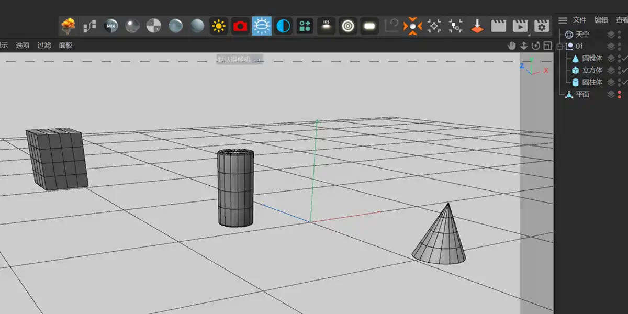628x314 pixels.
Task: Create a Physical Sky using the sun-horizon icon
Action: point(261,25)
